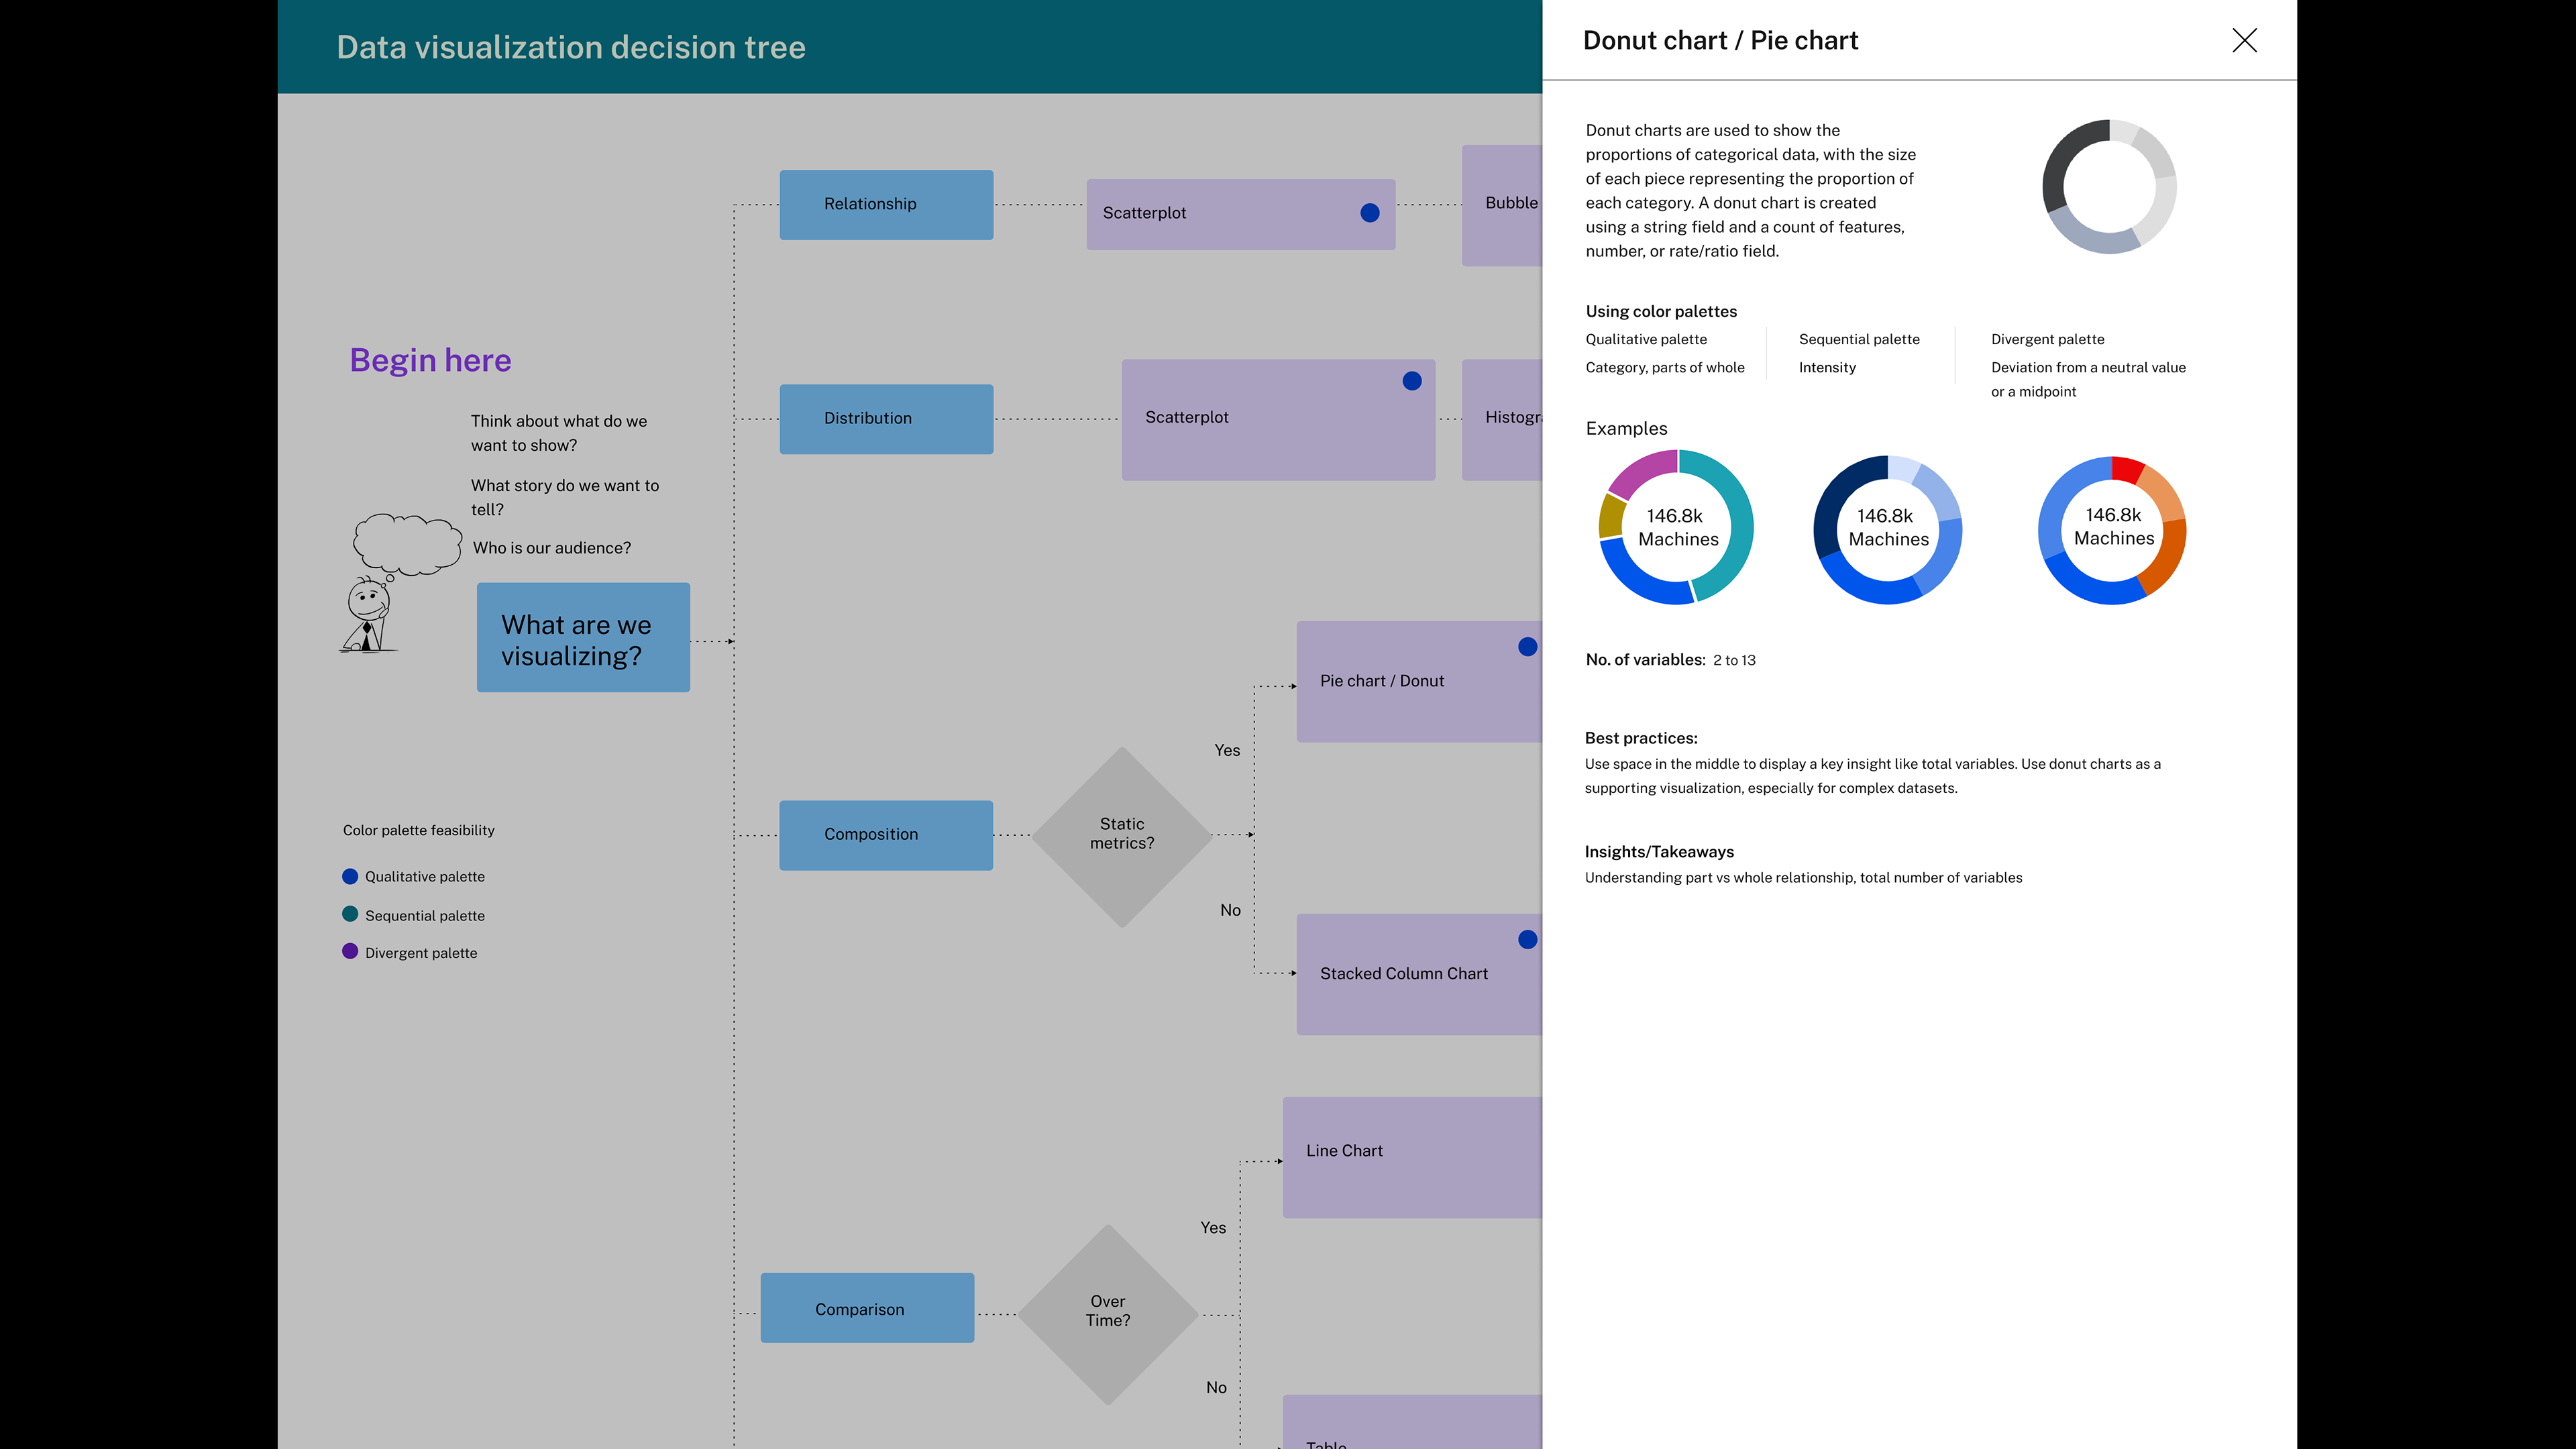Select the Comparison category box

tap(867, 1308)
